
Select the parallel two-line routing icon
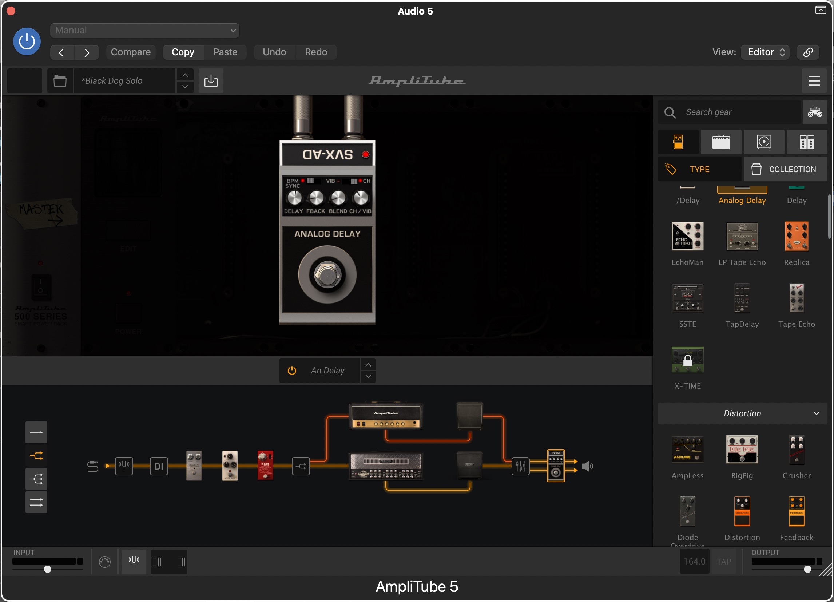pyautogui.click(x=36, y=502)
